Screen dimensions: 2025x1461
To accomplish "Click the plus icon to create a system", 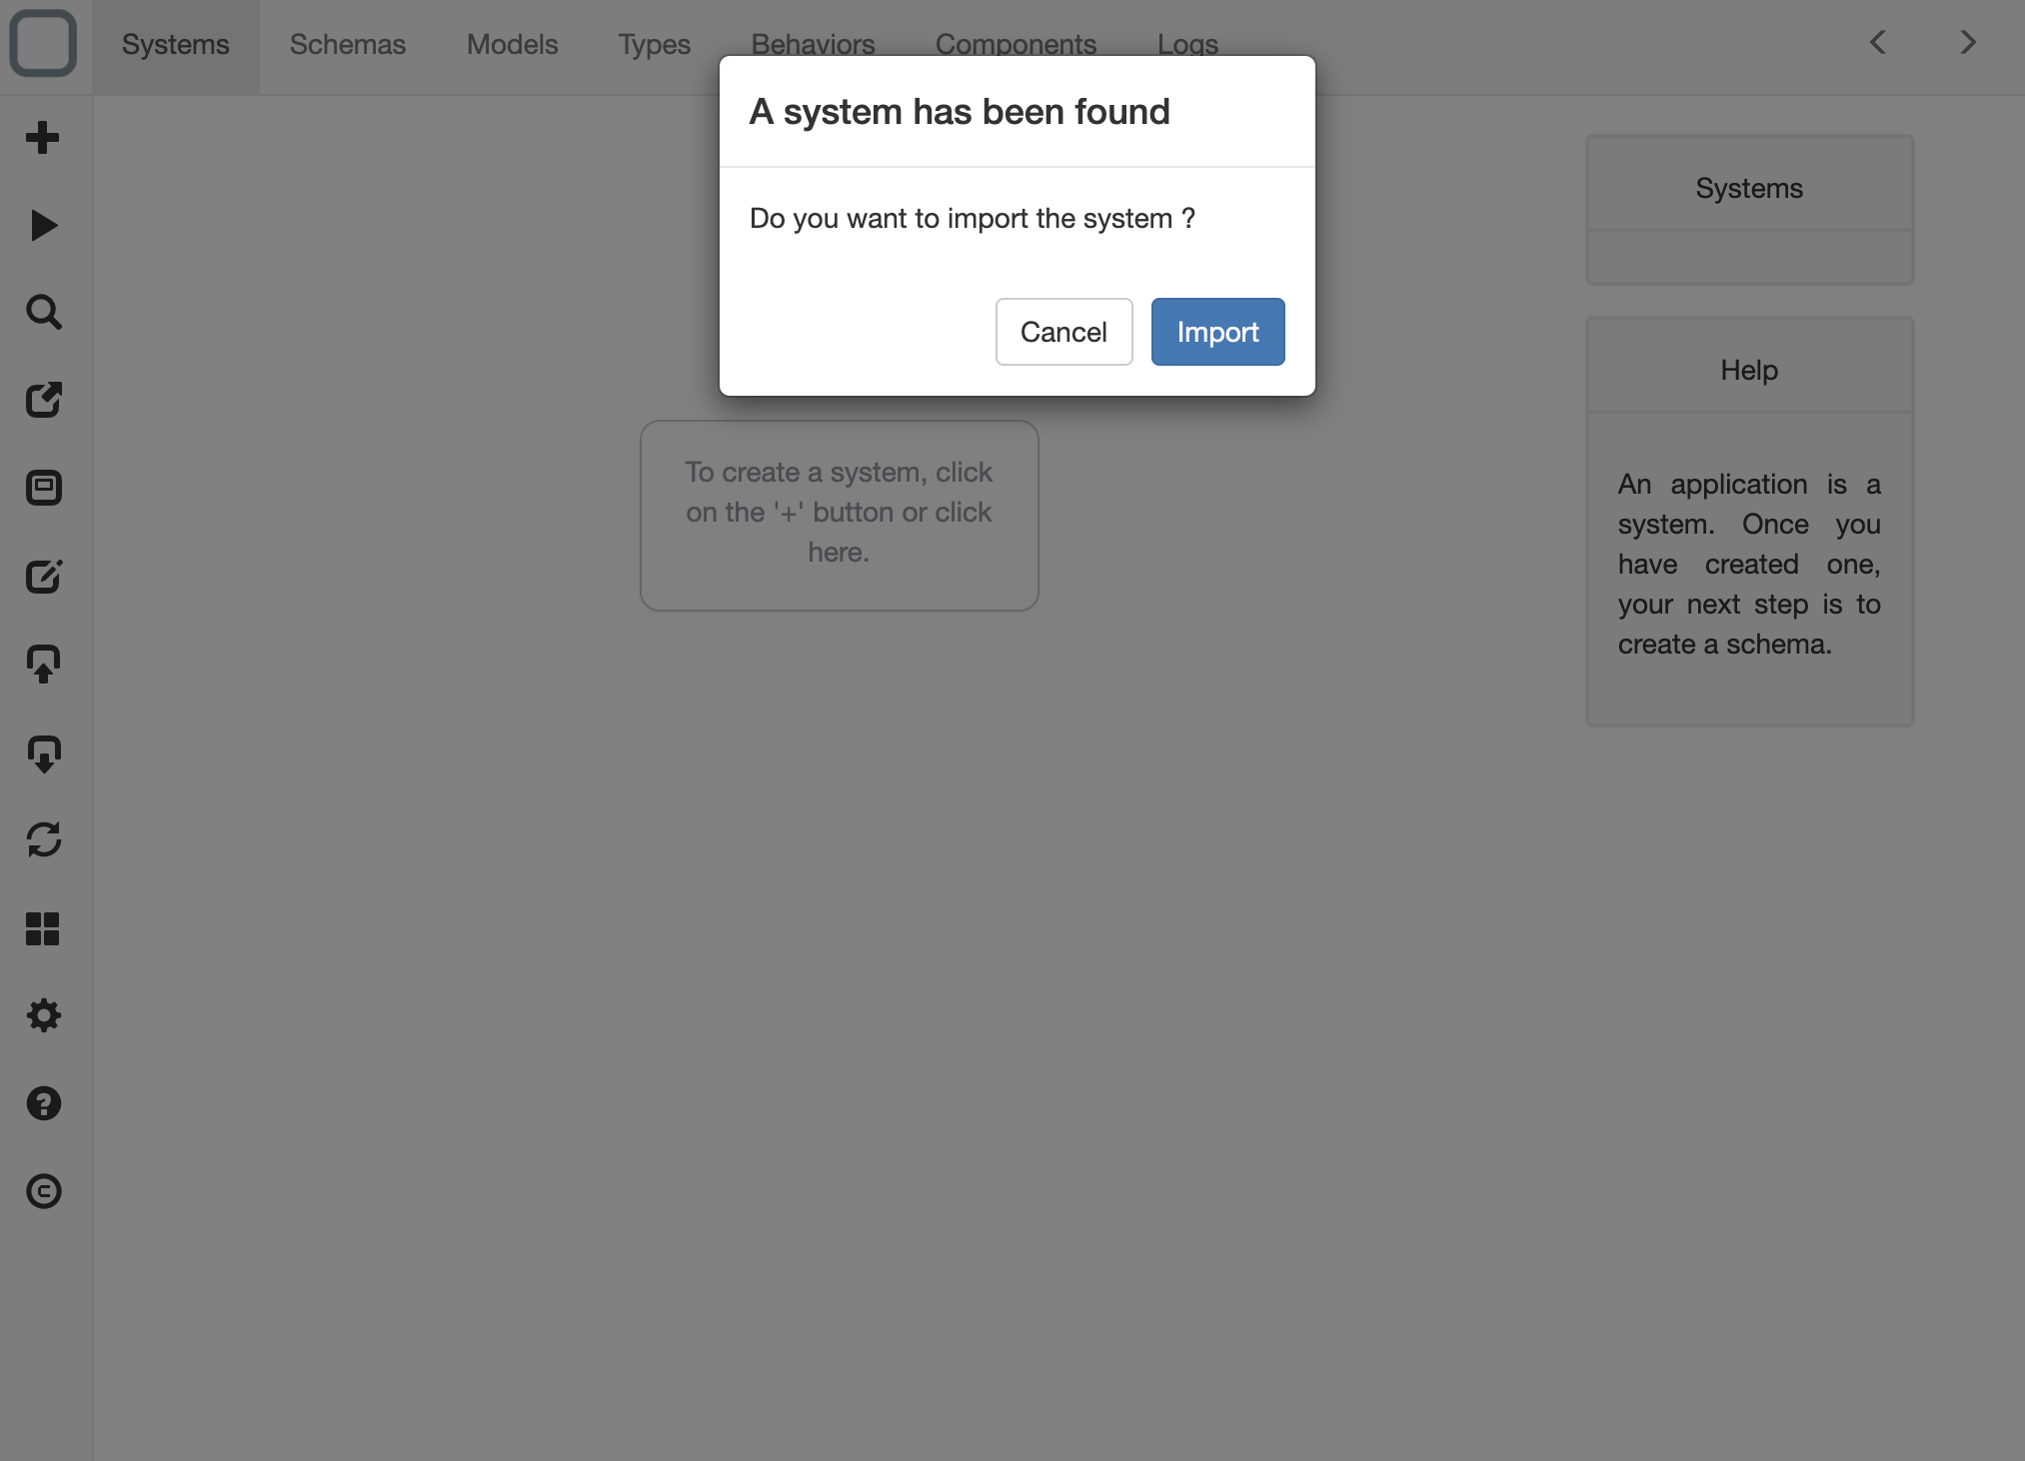I will [x=43, y=137].
